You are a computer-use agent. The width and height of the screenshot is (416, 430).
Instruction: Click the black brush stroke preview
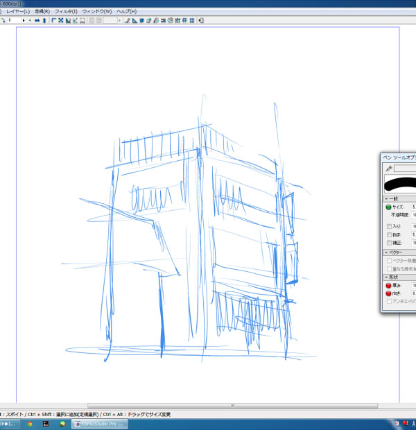pyautogui.click(x=400, y=184)
